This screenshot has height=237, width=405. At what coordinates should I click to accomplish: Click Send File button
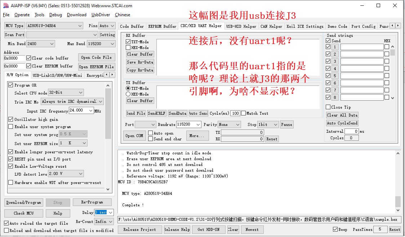[x=136, y=113]
